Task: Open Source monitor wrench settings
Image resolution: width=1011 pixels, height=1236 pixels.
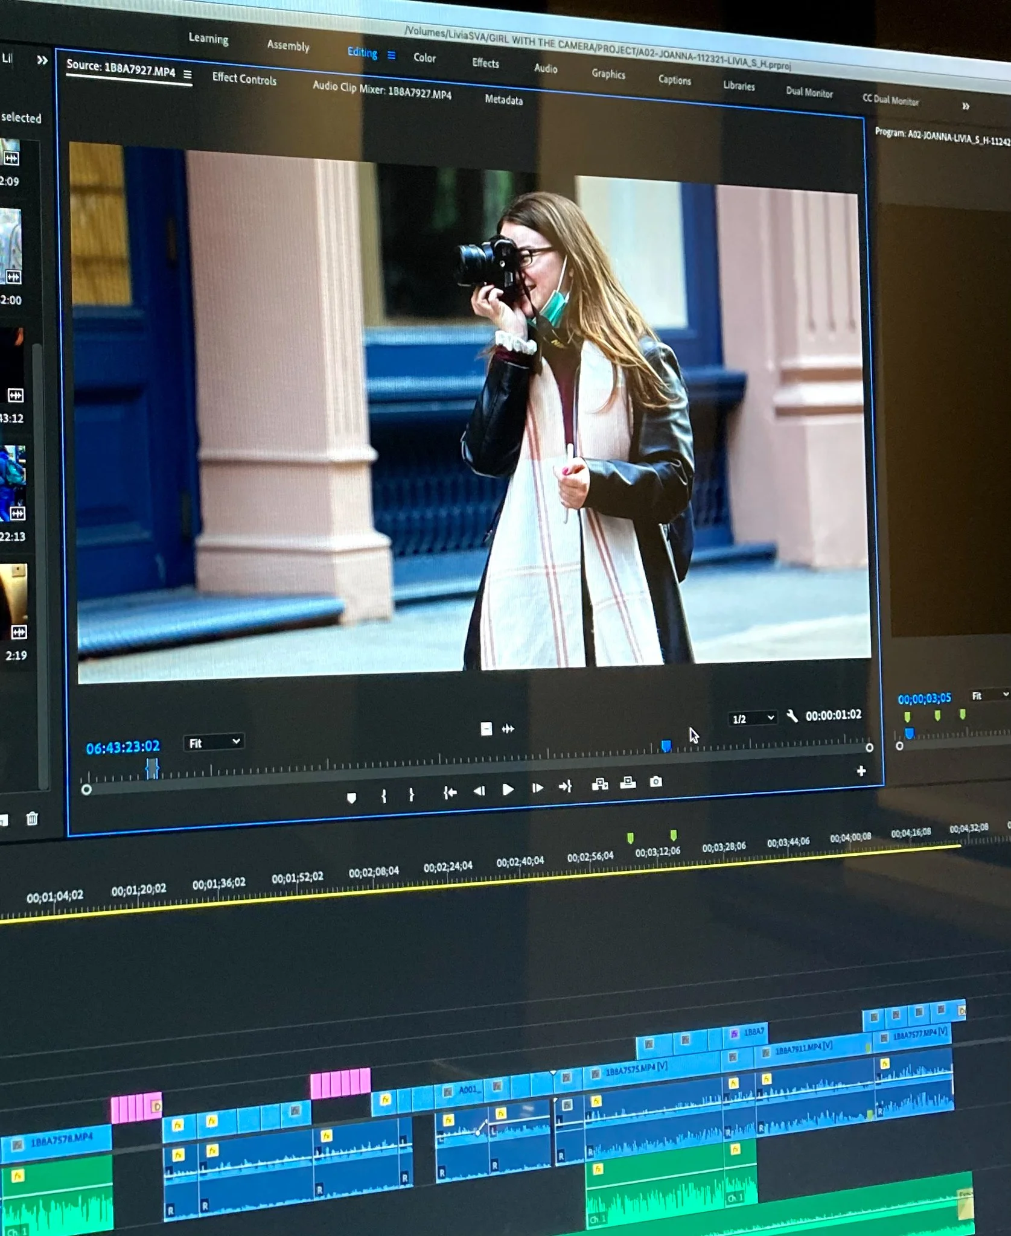Action: (x=792, y=716)
